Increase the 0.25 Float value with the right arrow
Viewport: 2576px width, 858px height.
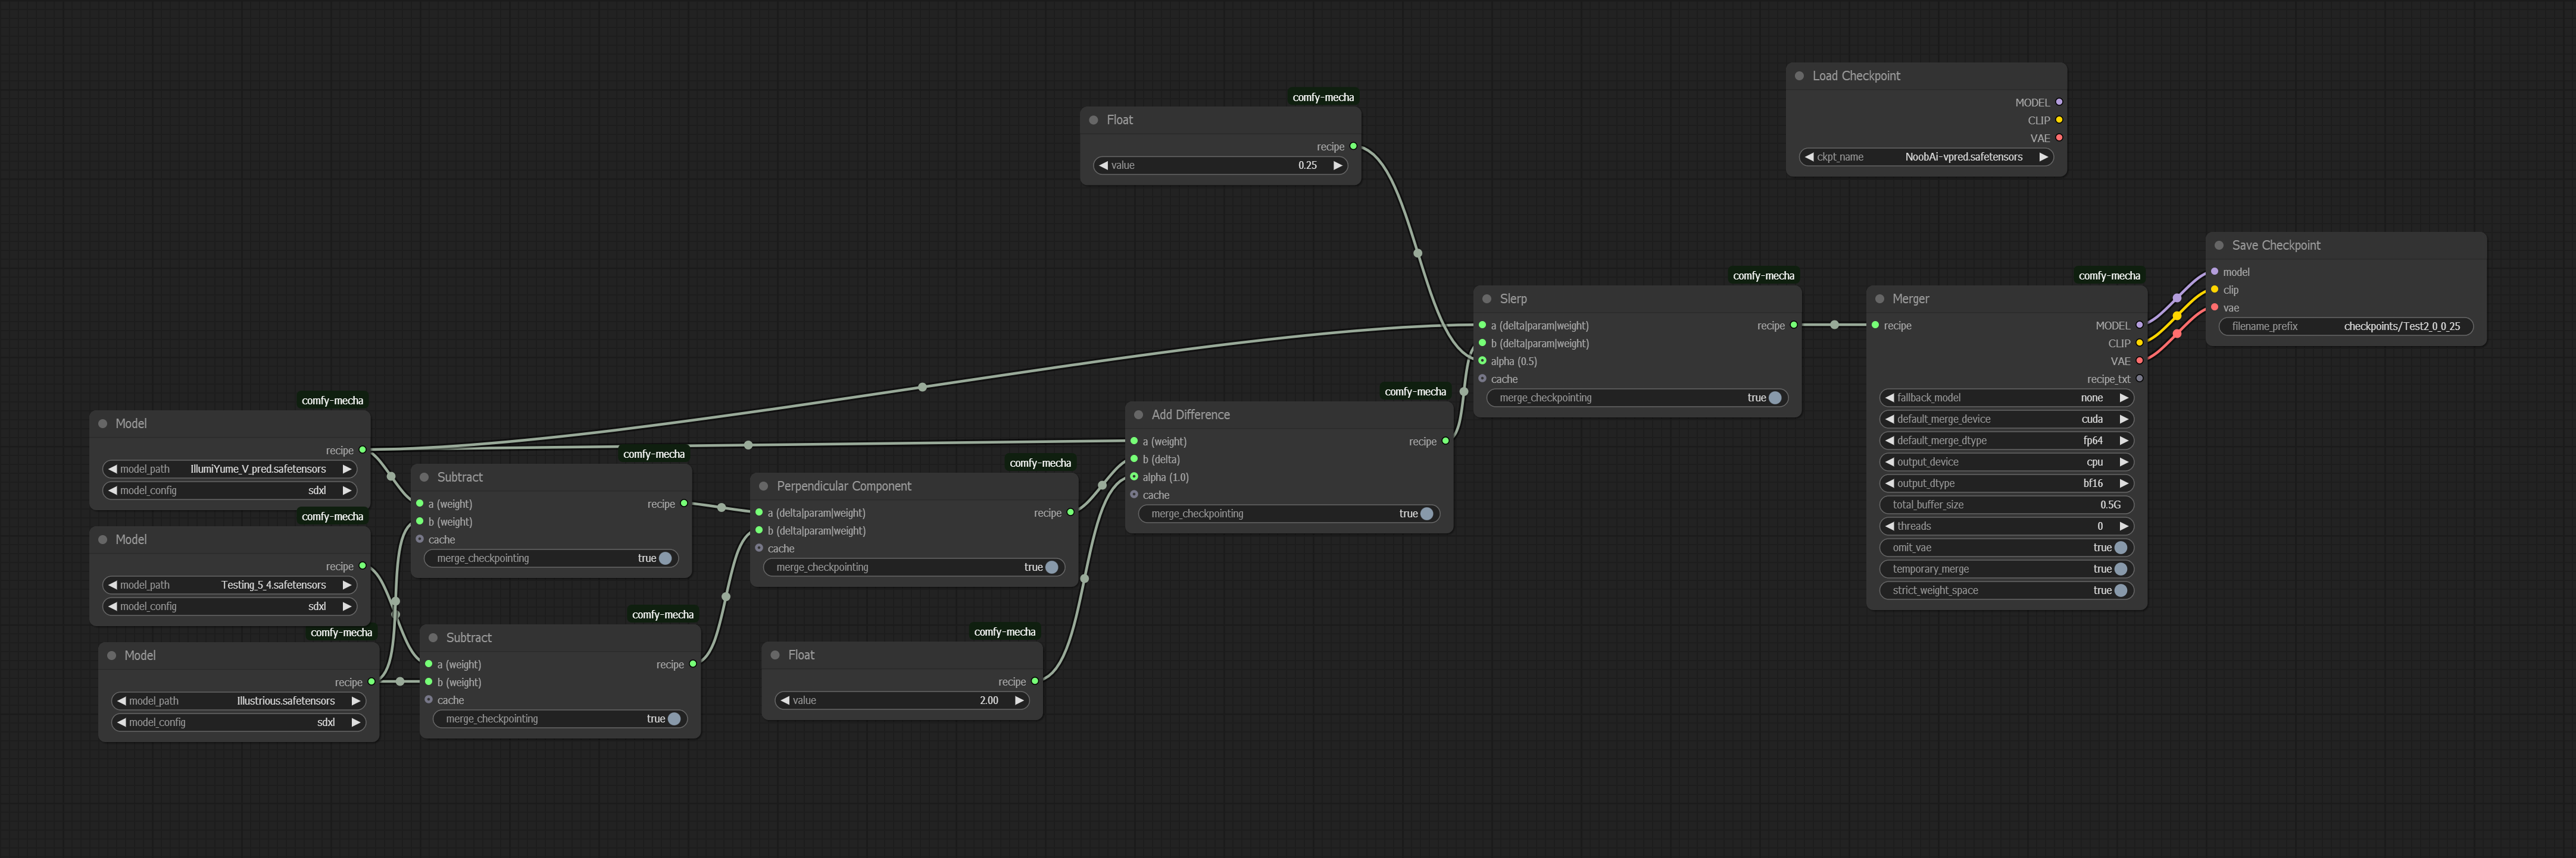(x=1338, y=166)
